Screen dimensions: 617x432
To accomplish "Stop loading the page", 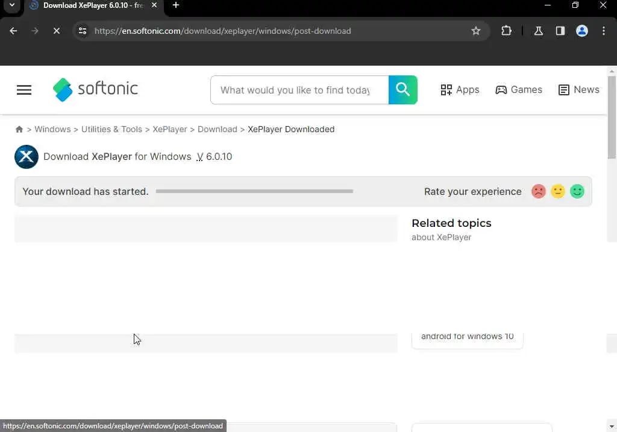I will pos(56,31).
